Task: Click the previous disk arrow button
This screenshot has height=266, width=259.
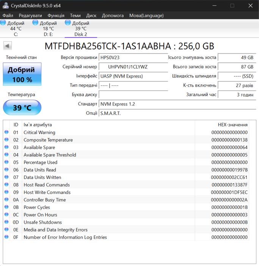Action: click(8, 46)
